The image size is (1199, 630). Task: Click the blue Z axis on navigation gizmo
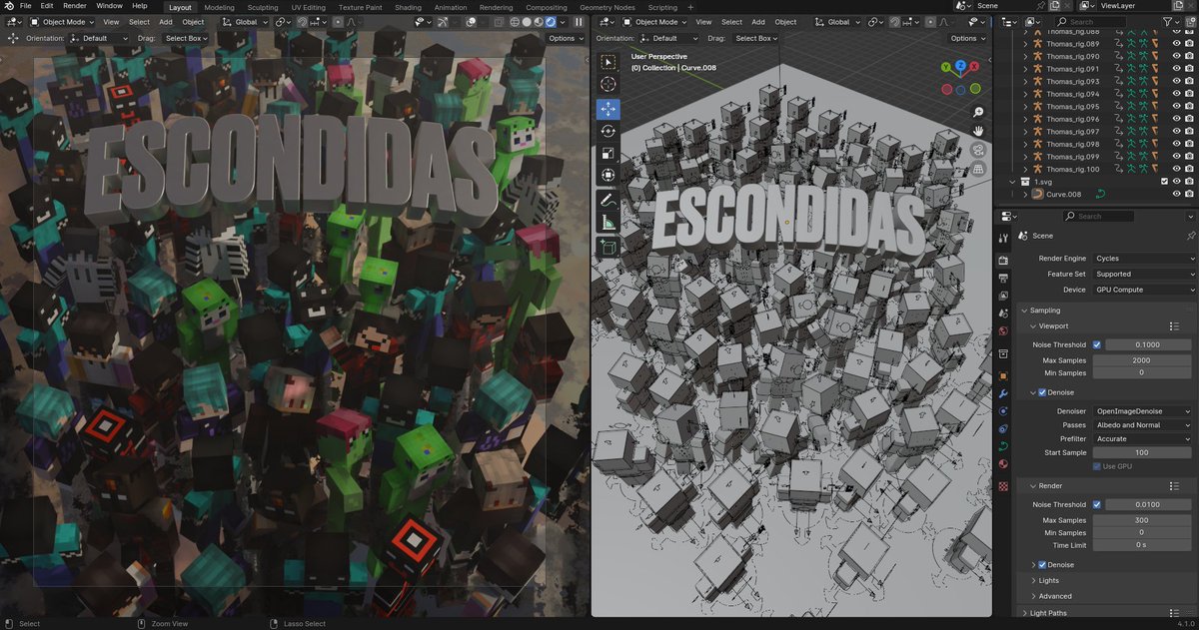(960, 66)
